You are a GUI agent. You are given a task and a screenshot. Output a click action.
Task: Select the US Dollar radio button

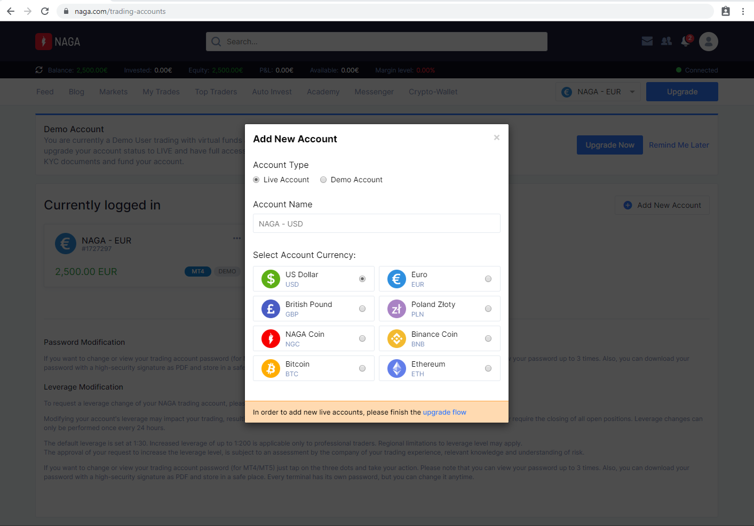[362, 279]
